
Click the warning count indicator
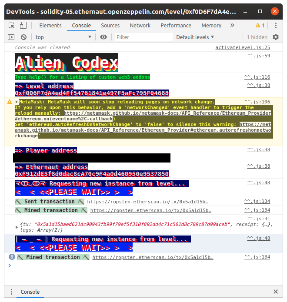pos(260,26)
